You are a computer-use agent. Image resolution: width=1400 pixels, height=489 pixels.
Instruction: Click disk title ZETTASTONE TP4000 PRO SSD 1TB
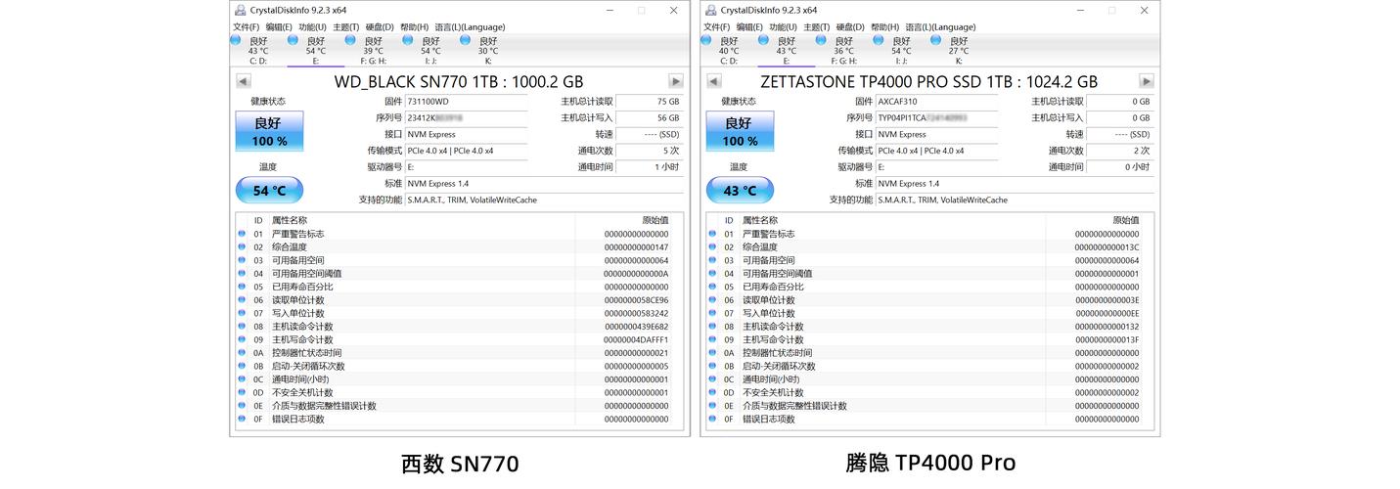pyautogui.click(x=929, y=81)
